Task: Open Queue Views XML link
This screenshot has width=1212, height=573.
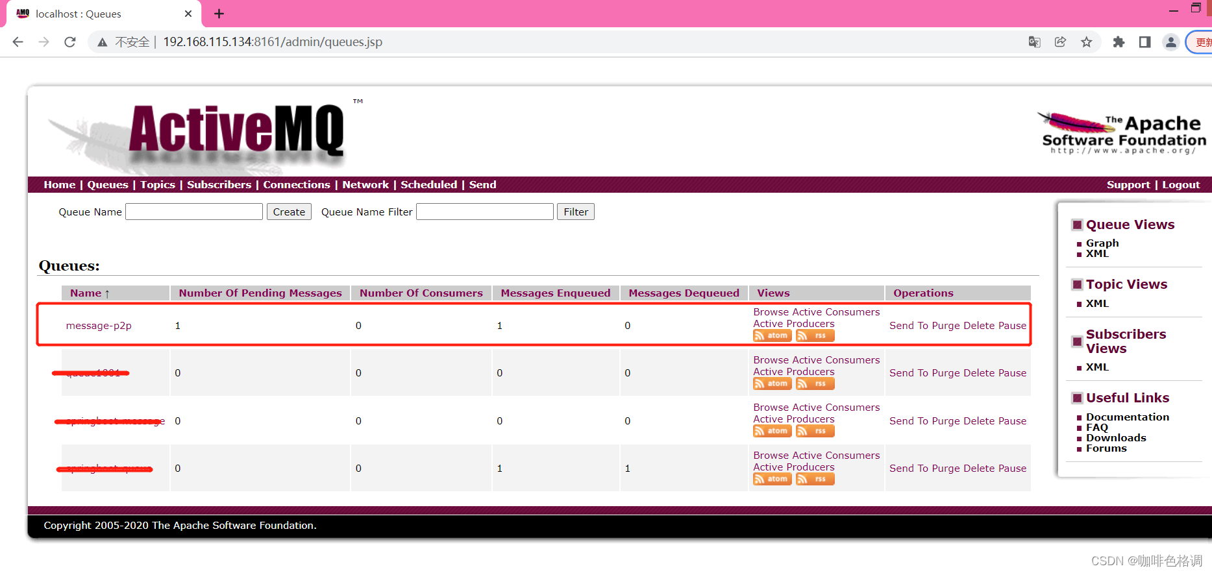Action: pyautogui.click(x=1097, y=254)
